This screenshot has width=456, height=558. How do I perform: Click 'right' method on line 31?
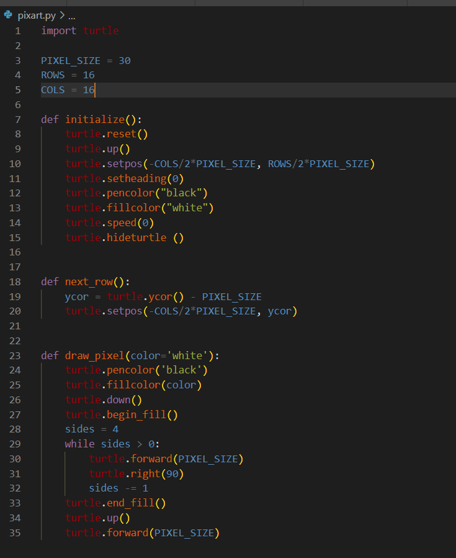click(145, 473)
